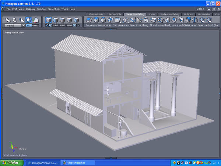Click the first selection mode cube icon
Viewport: 221px width, 166px height.
coord(48,20)
